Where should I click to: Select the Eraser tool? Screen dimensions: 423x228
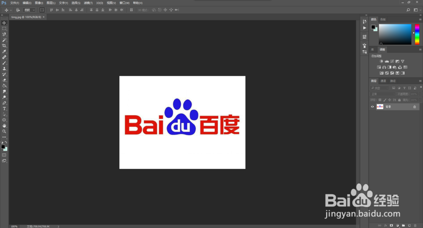click(4, 80)
